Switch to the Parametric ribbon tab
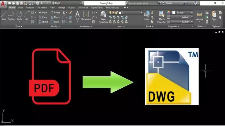The width and height of the screenshot is (225, 126). [x=42, y=8]
